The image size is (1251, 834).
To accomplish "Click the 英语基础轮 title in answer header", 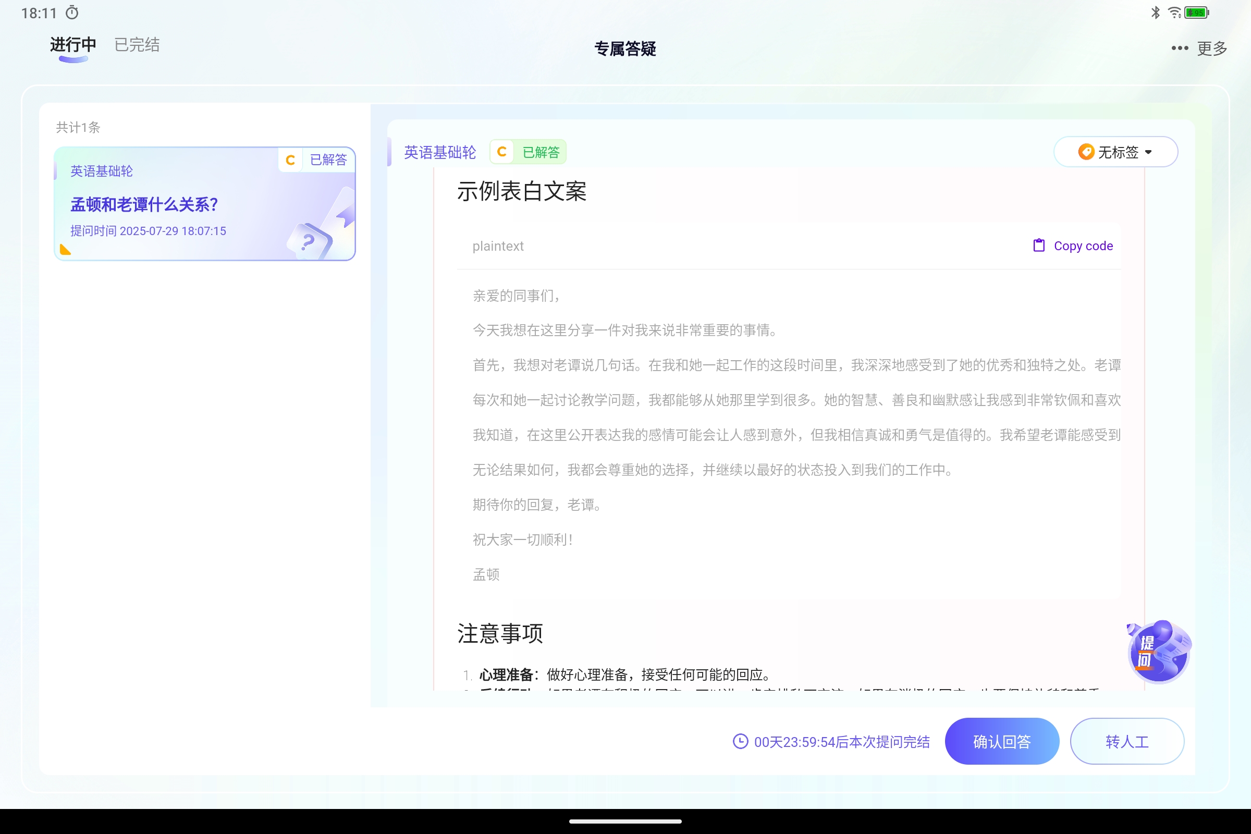I will 440,152.
